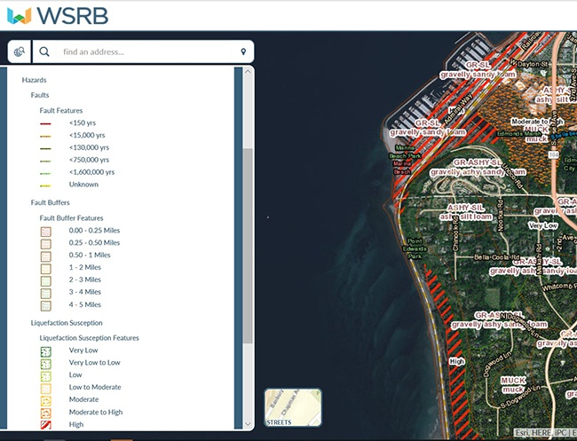Click the Fault Buffer Features heading
Image resolution: width=577 pixels, height=441 pixels.
click(71, 217)
